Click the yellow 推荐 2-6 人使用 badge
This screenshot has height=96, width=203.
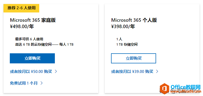21,8
